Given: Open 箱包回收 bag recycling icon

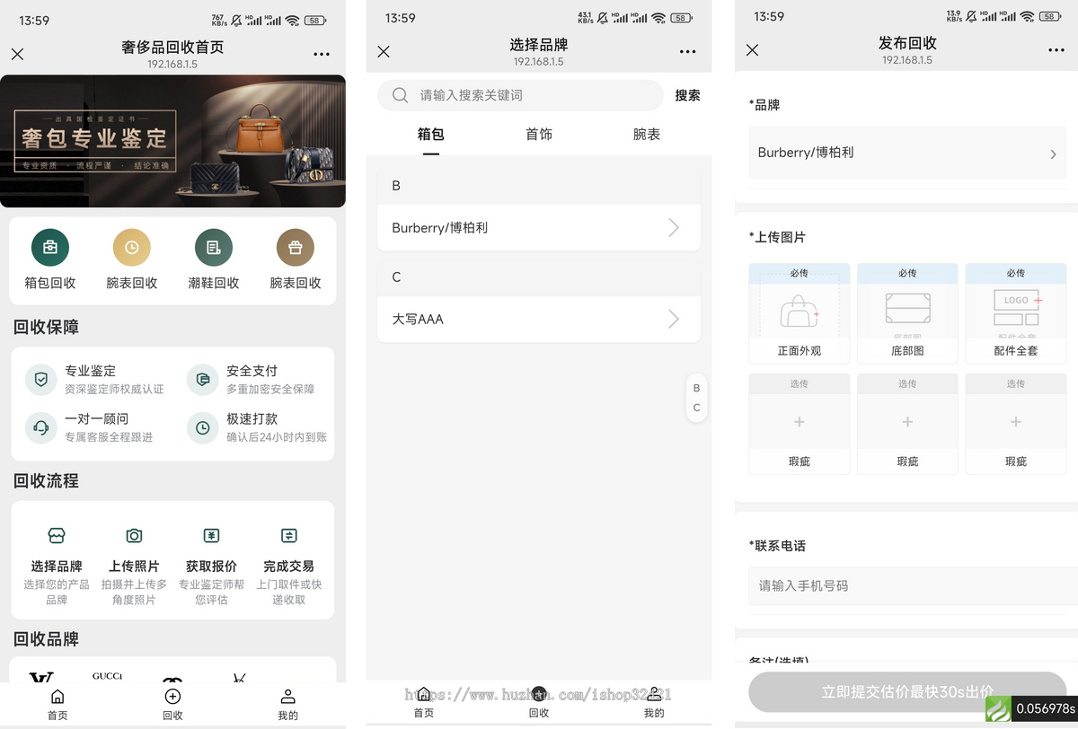Looking at the screenshot, I should [x=50, y=248].
